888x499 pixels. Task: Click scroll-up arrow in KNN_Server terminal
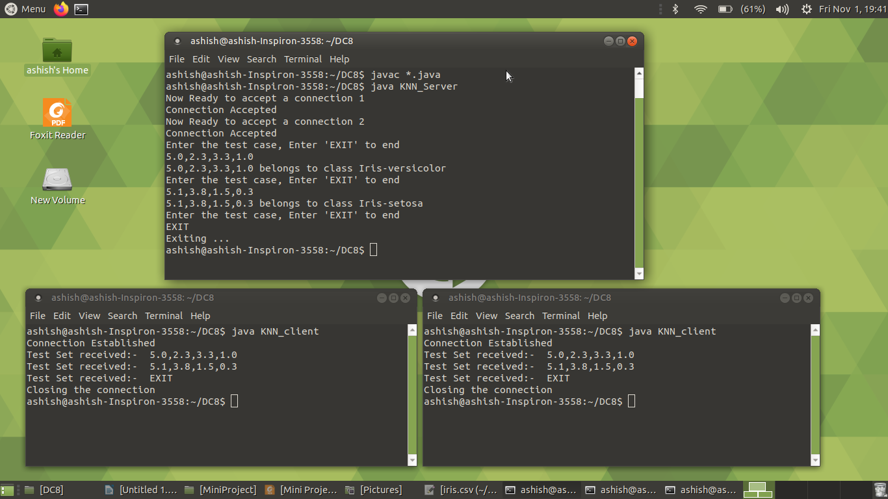pos(639,73)
